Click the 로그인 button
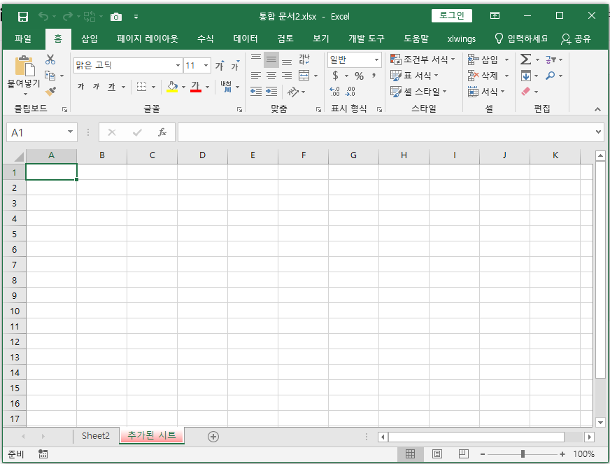The image size is (610, 464). pyautogui.click(x=452, y=15)
